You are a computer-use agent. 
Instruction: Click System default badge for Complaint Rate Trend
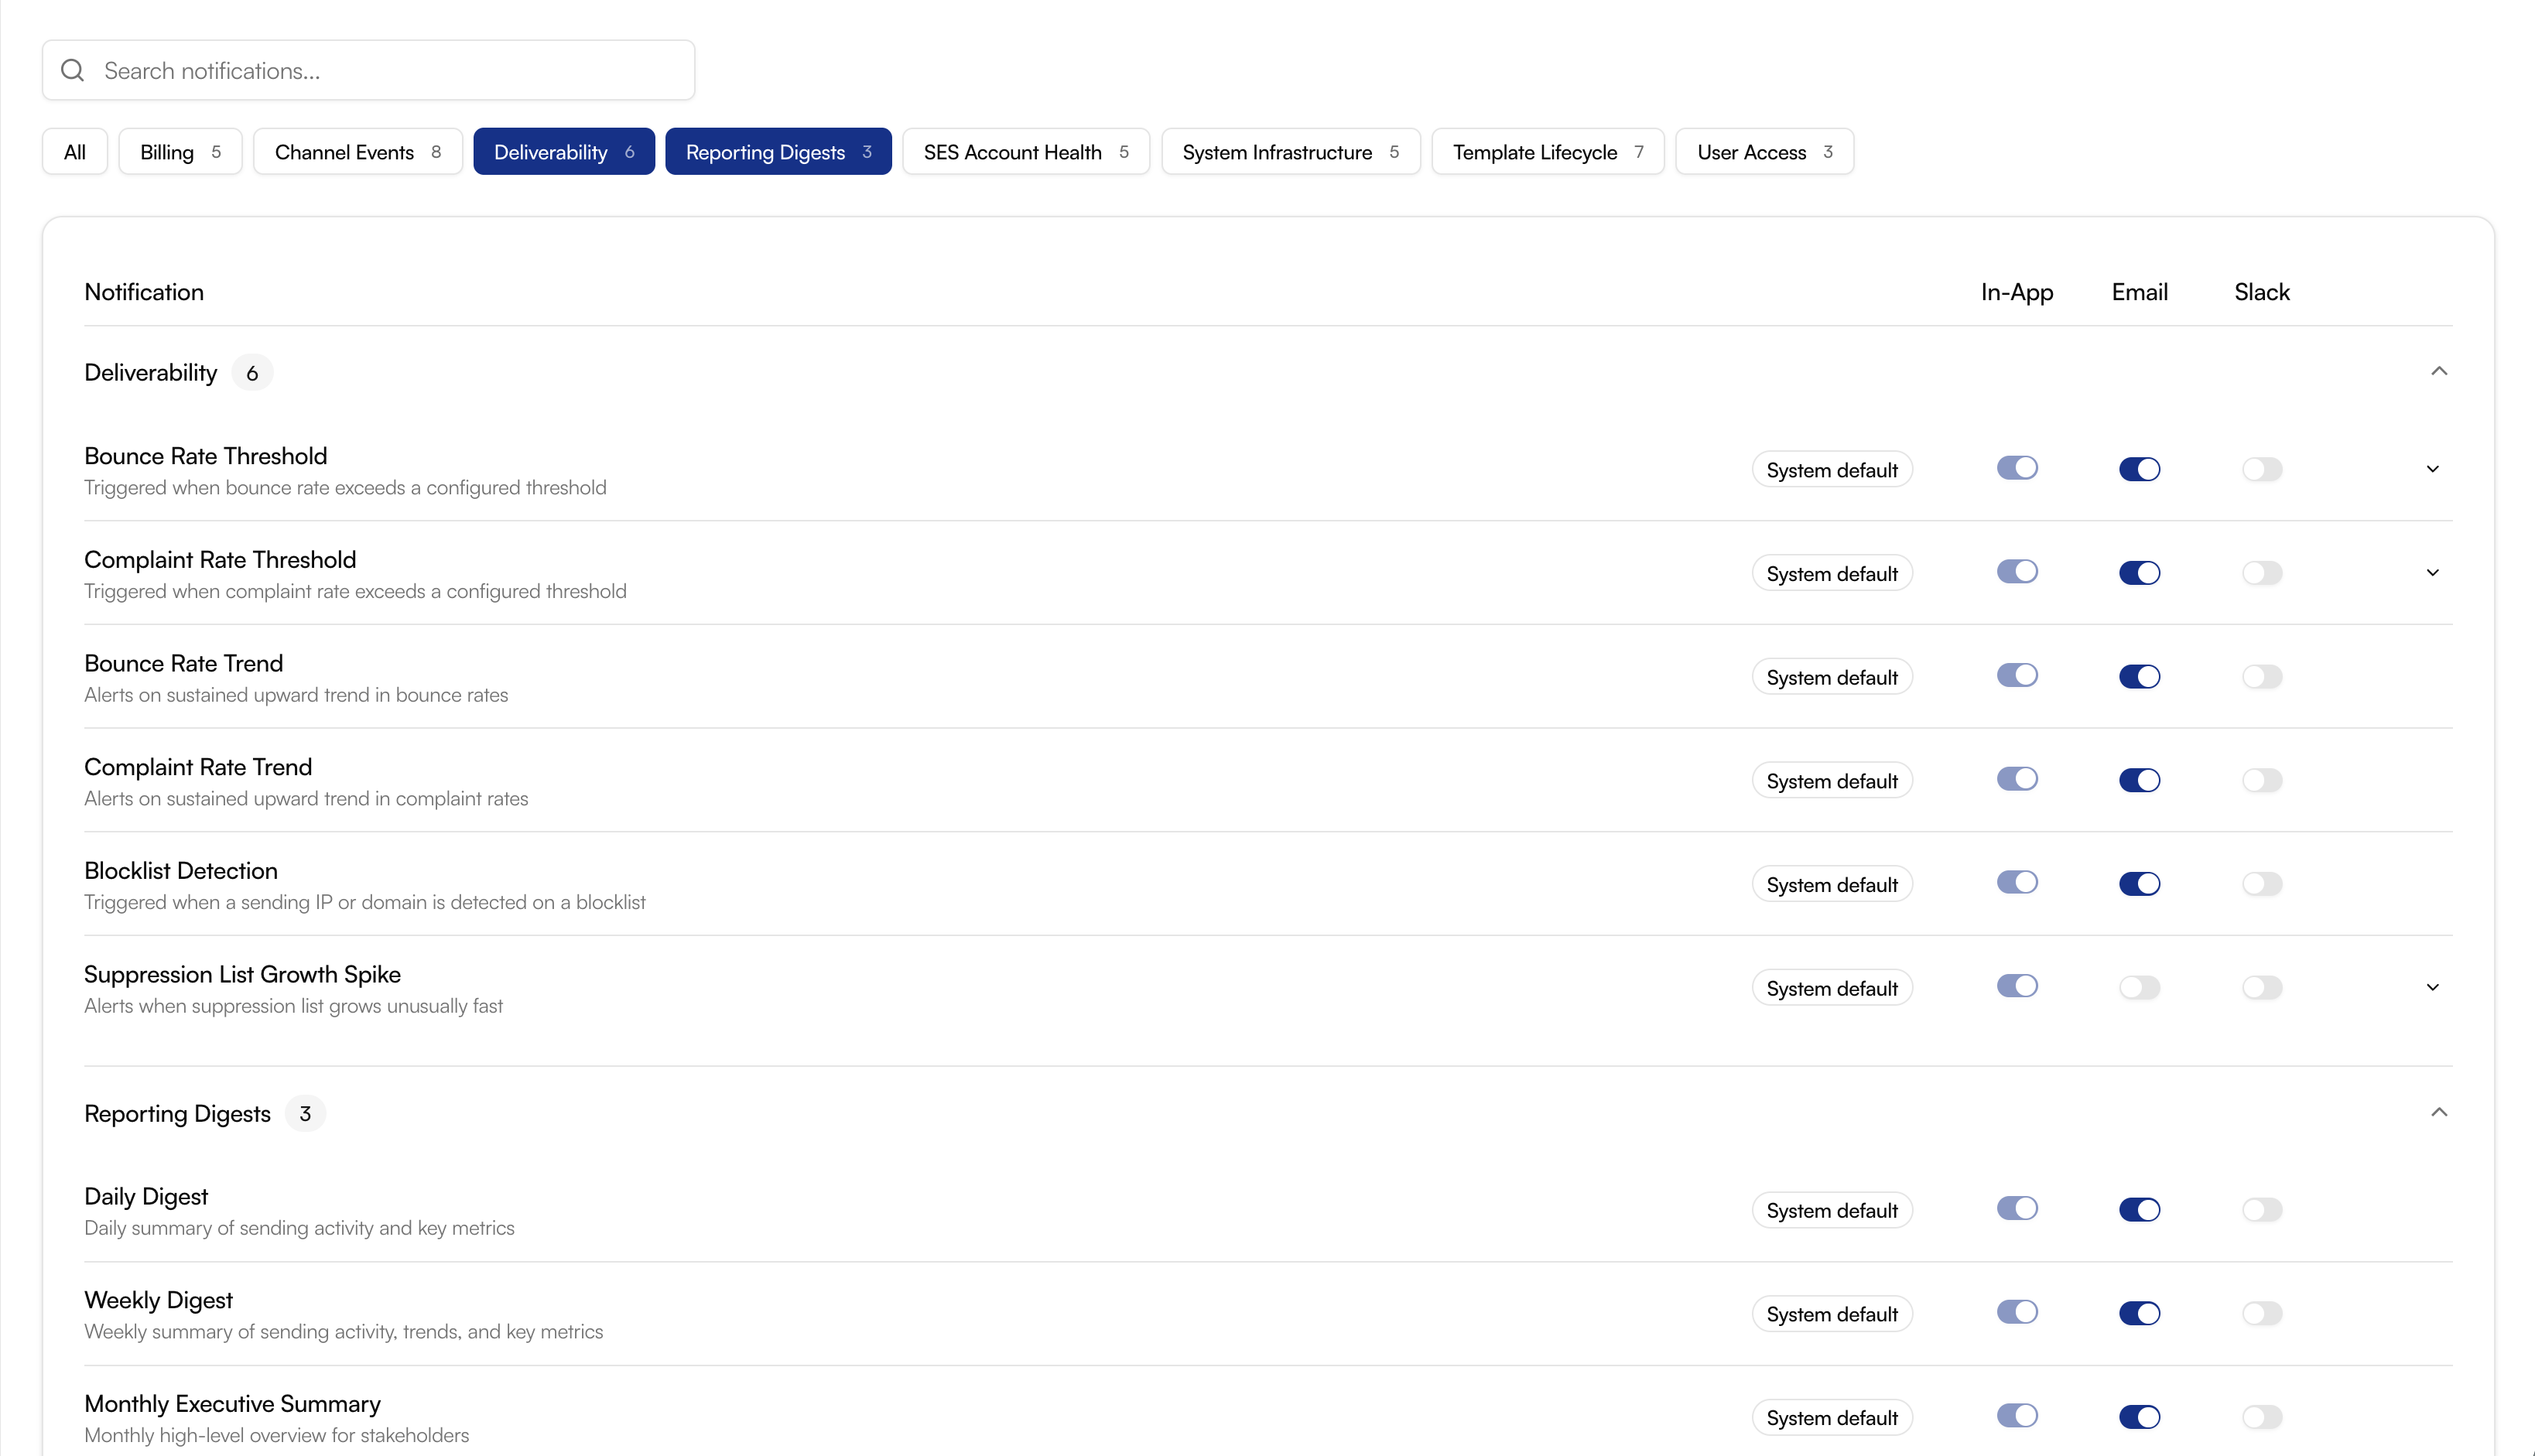click(x=1831, y=781)
